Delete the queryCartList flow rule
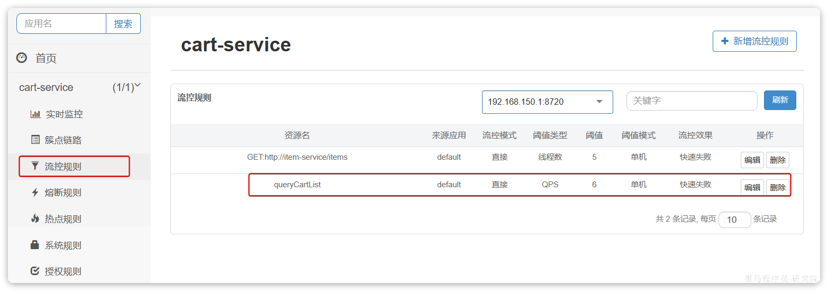Screen dimensions: 828x292 point(777,187)
